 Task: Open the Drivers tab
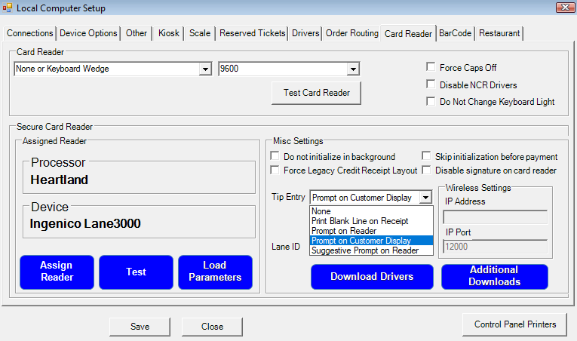(x=305, y=33)
